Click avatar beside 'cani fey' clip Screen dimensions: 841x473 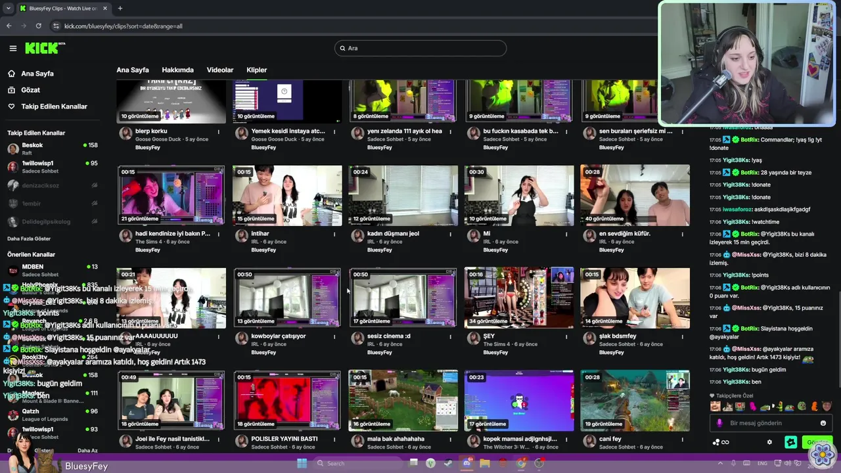[589, 441]
